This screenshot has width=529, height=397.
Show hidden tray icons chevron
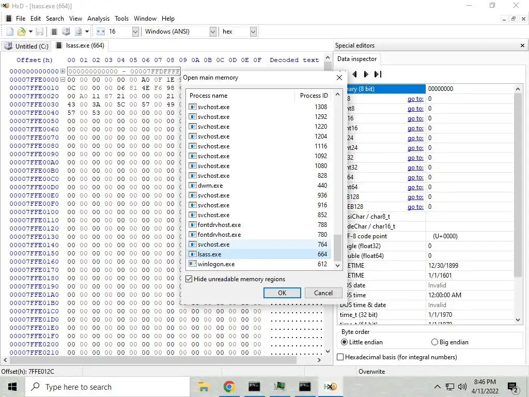click(437, 387)
